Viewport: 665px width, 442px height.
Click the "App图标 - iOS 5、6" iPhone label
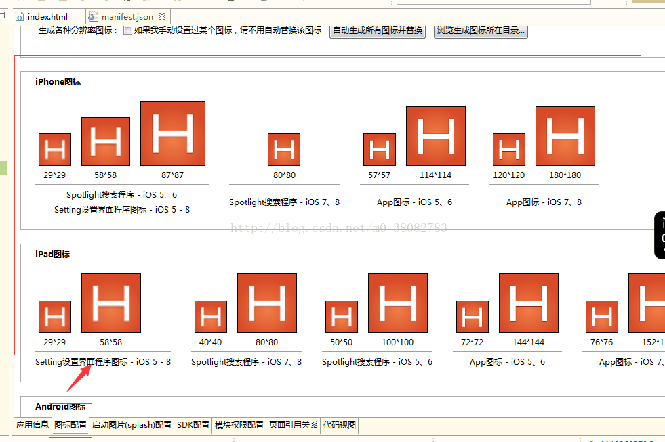coord(414,202)
